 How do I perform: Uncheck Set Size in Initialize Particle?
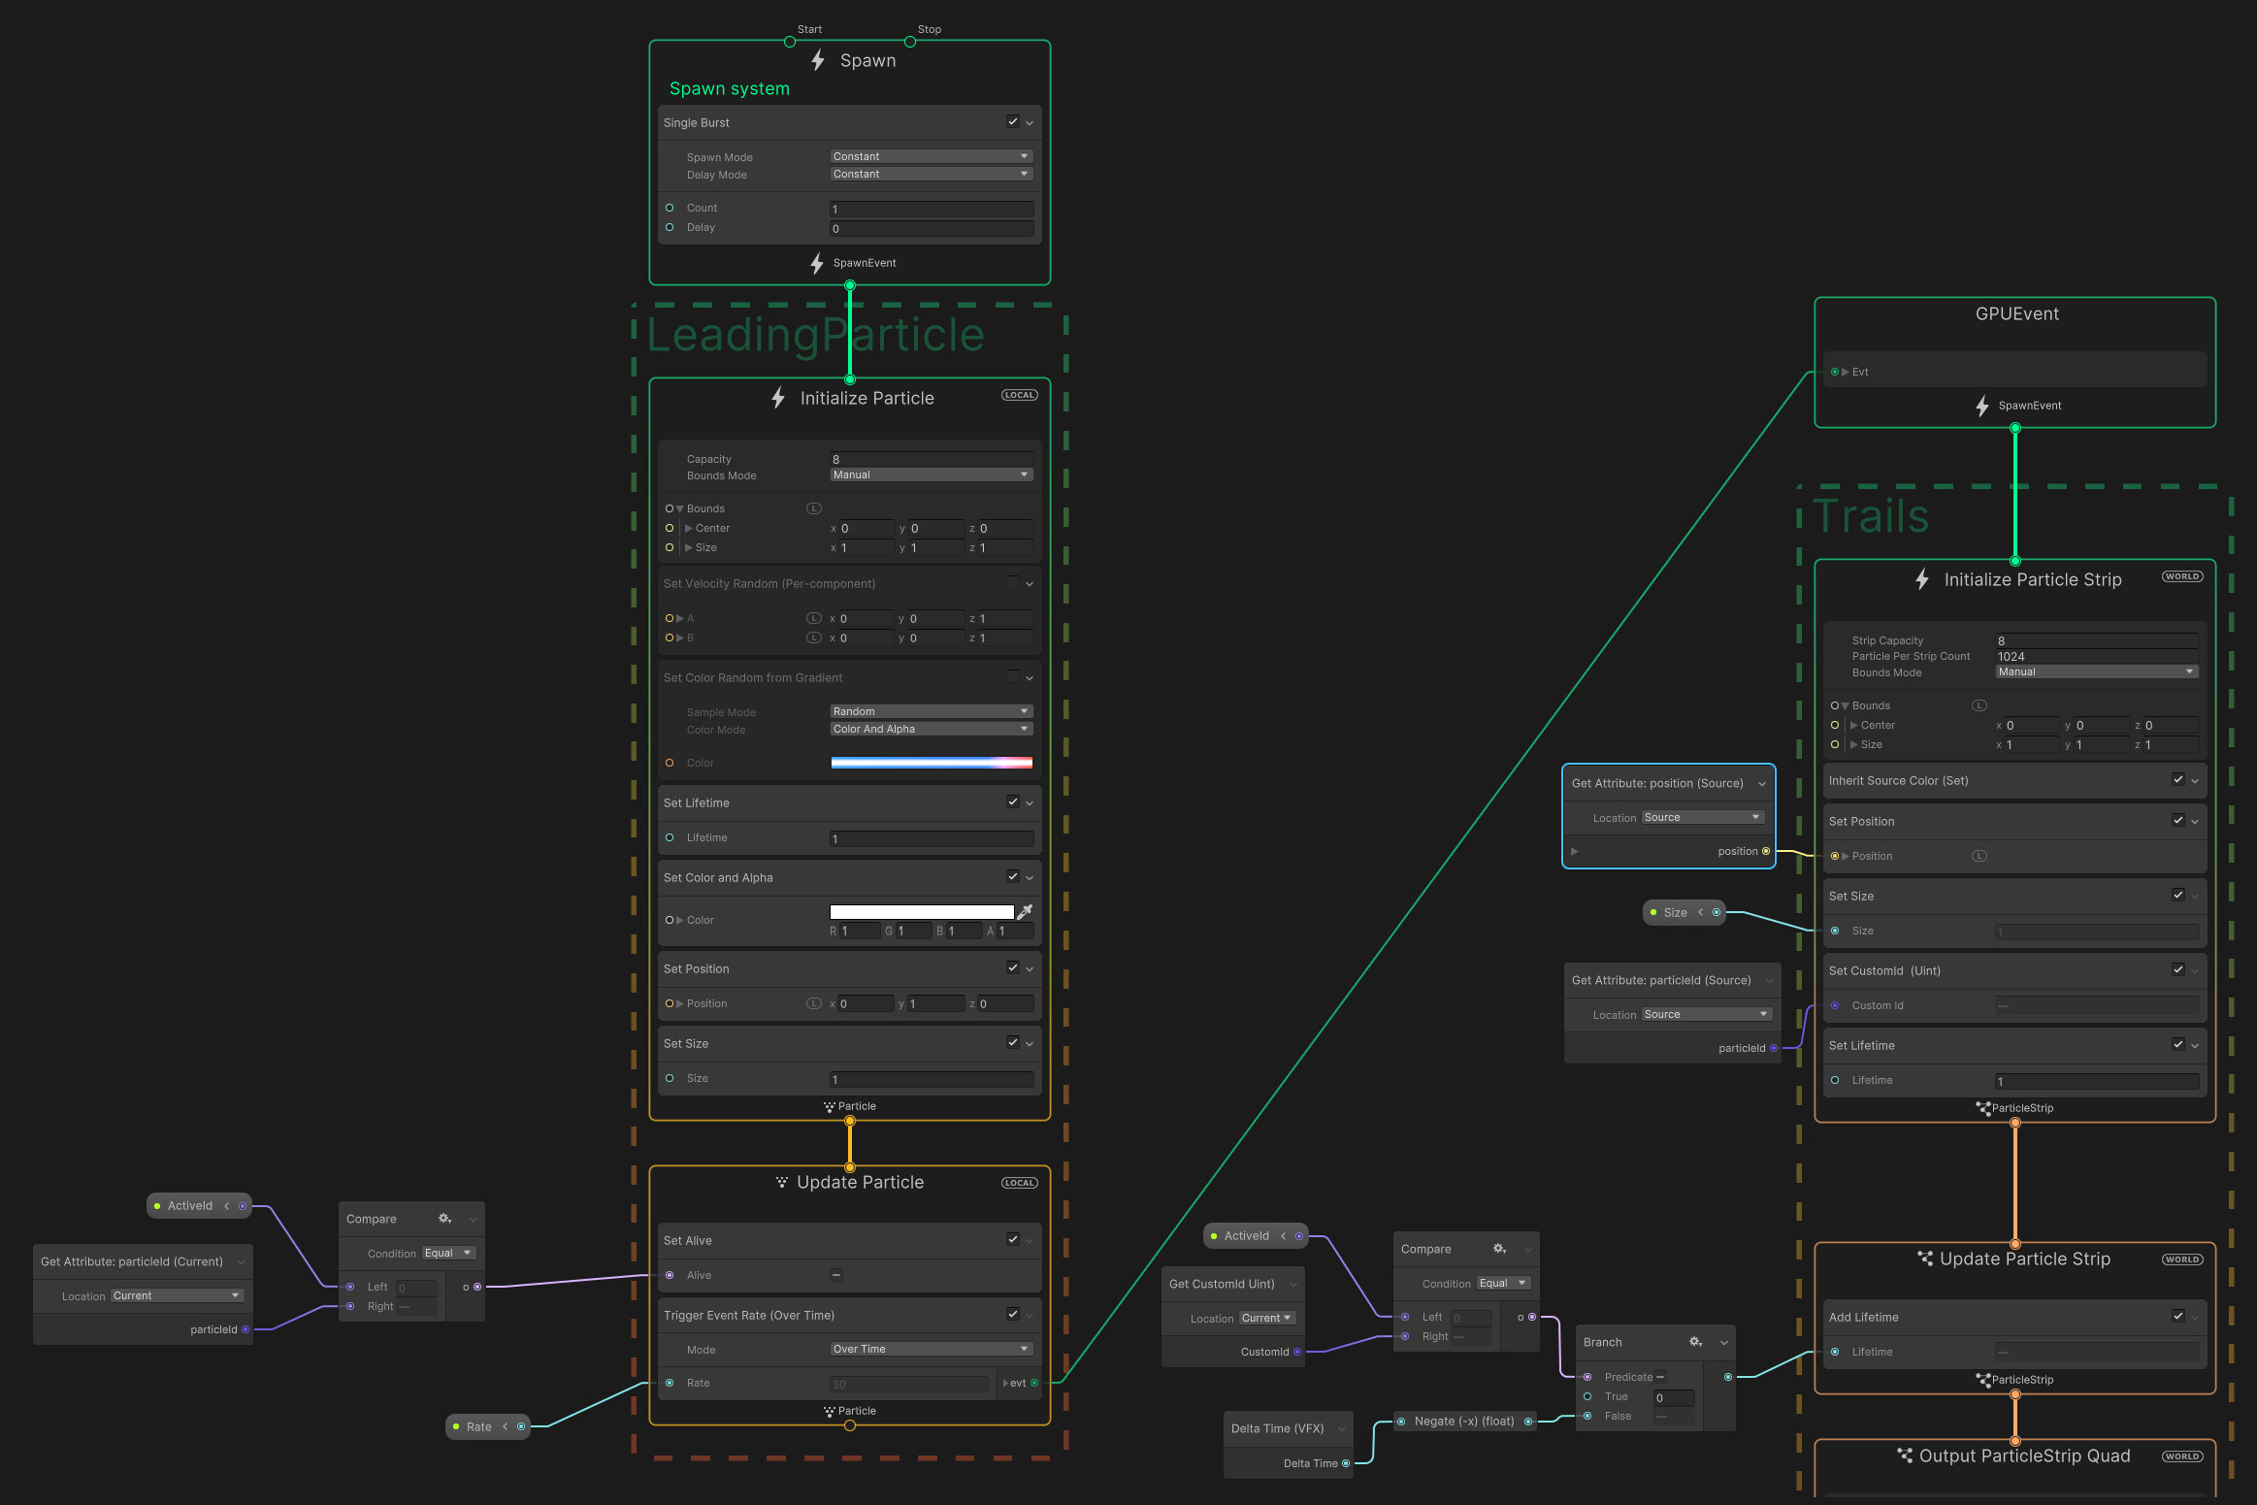pyautogui.click(x=1012, y=1043)
